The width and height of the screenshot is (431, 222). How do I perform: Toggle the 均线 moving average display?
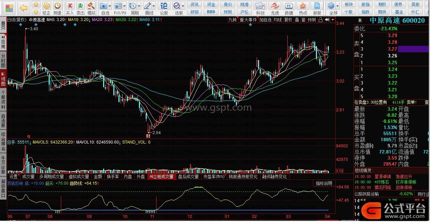click(x=278, y=20)
